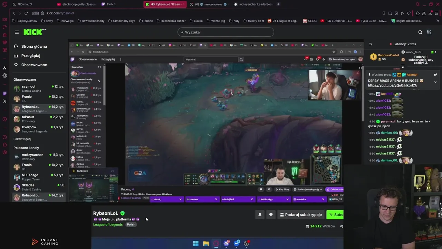Switch to electropop guilty pleasure tab
Screen dimensions: 442x249
77,4
